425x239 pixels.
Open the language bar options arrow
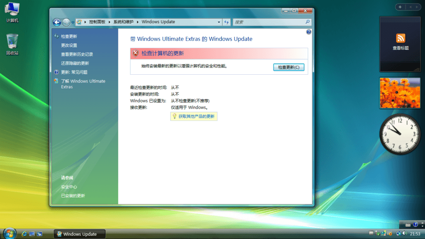(422, 226)
